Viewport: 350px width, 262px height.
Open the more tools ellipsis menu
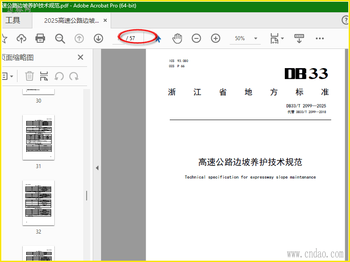tap(320, 38)
